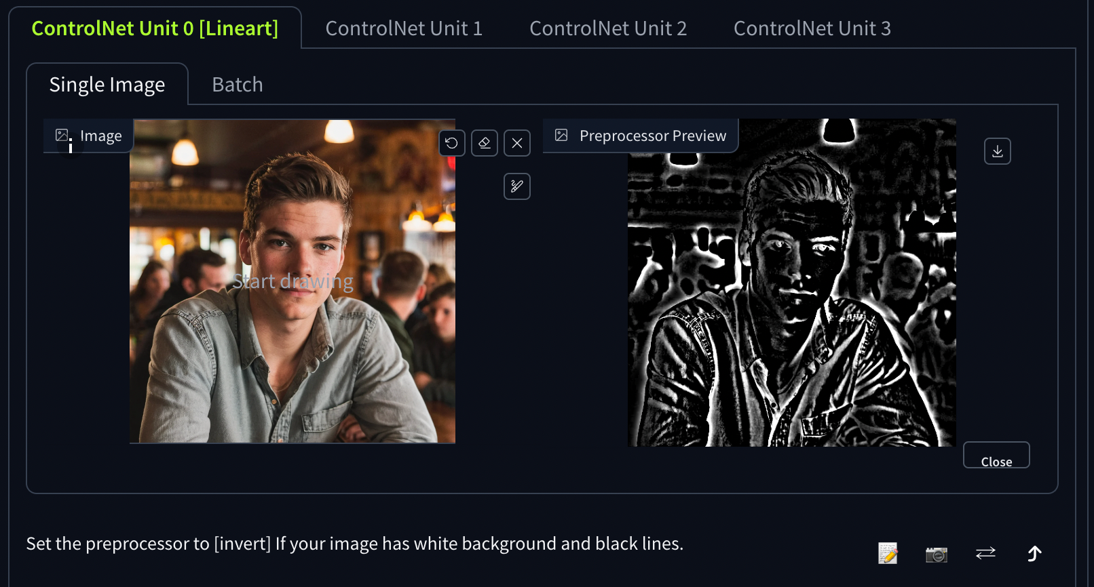Click the lineart preview image
Screen dimensions: 1094x587
point(792,283)
